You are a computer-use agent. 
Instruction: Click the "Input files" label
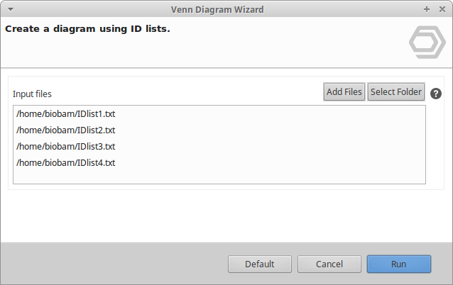click(x=32, y=94)
